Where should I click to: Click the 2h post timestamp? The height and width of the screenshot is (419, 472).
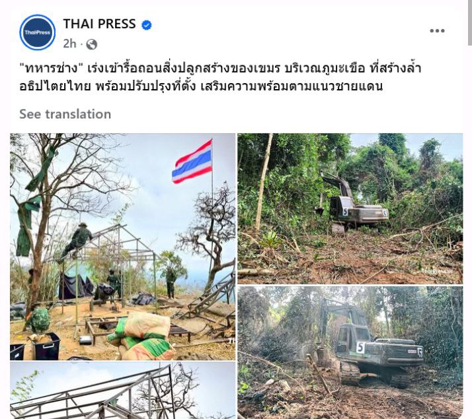(x=69, y=44)
